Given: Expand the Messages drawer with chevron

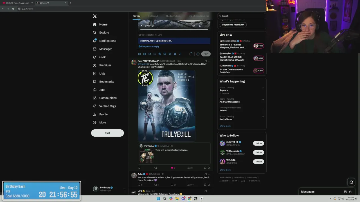Looking at the screenshot, I should click(x=350, y=192).
